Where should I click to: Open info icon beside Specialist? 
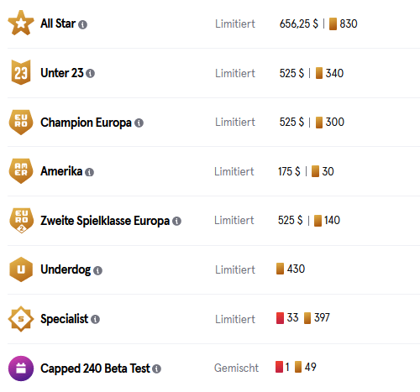95,319
